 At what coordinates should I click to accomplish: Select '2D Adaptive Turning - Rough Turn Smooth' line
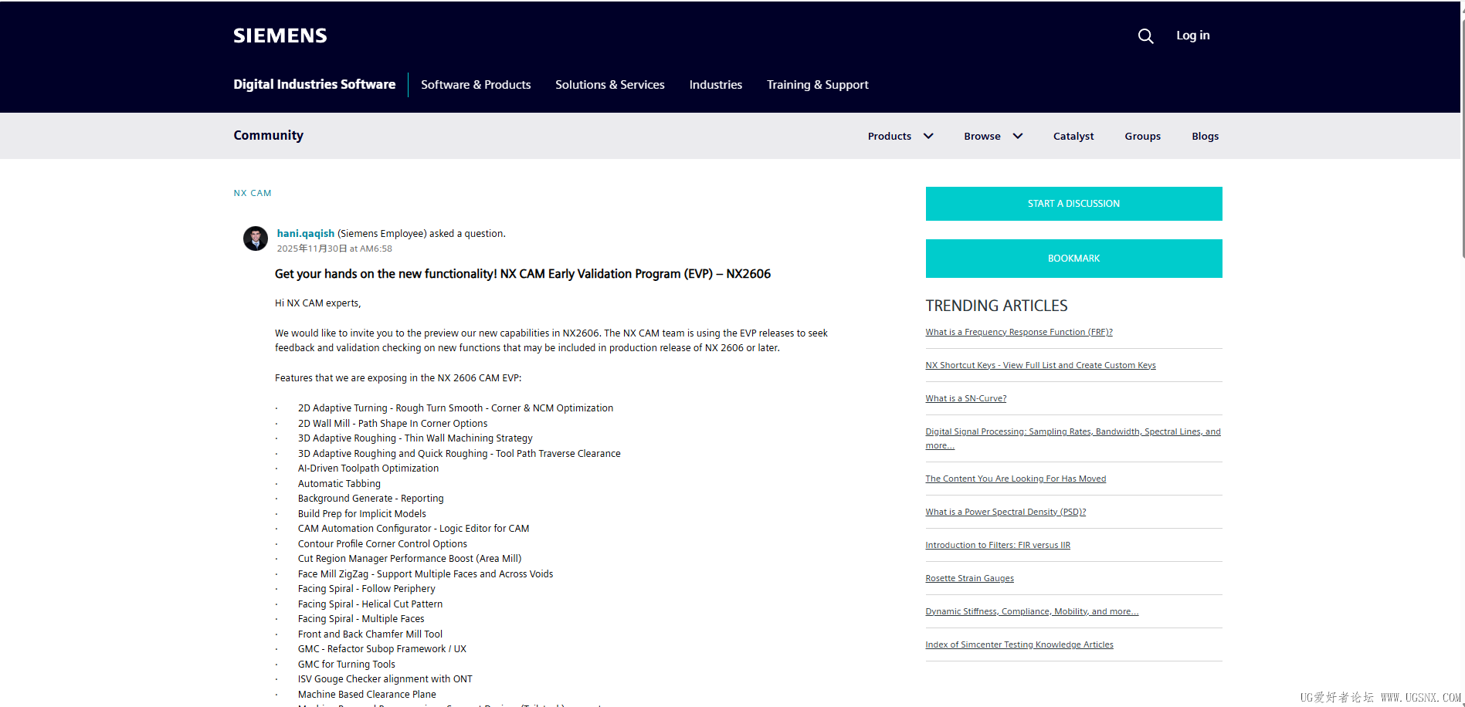456,408
